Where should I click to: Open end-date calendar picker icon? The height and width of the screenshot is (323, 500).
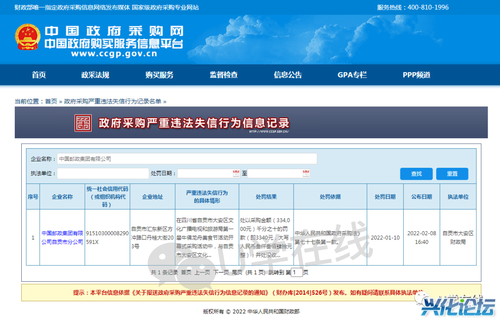pyautogui.click(x=306, y=173)
